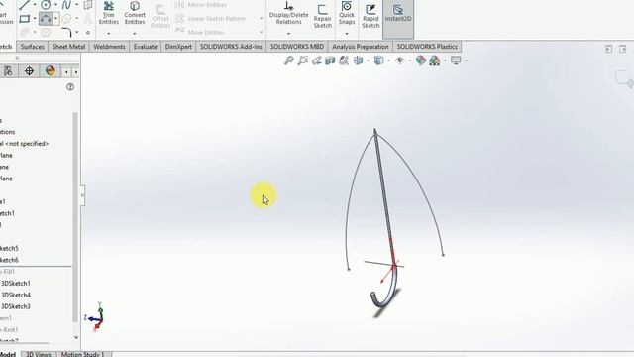Click Section View icon
Screen dimensions: 634x357
tap(330, 60)
